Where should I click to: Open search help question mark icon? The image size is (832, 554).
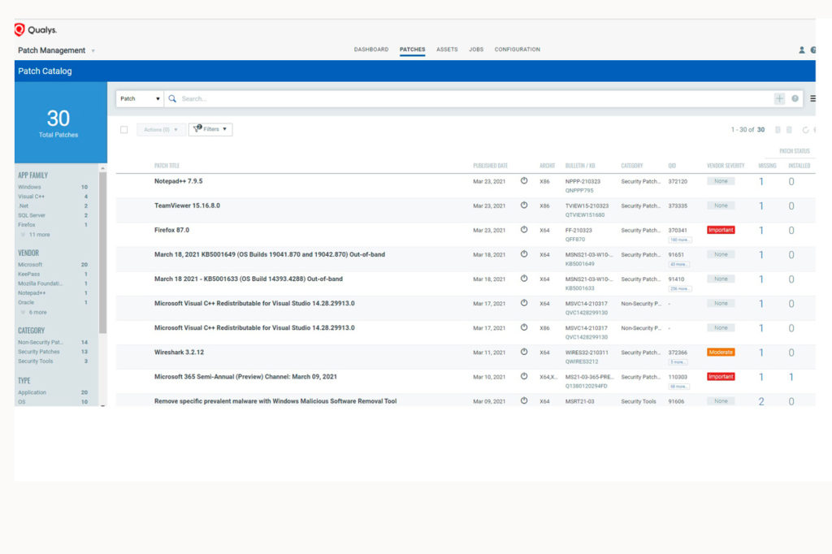[795, 99]
